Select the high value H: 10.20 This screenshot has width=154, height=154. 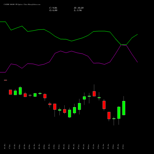click(x=79, y=8)
